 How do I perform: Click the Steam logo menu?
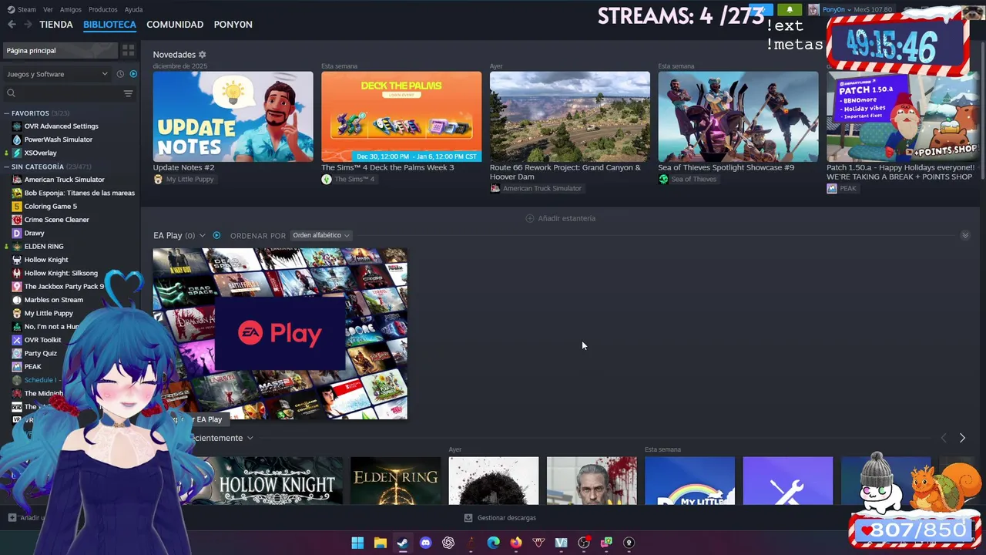click(x=22, y=10)
